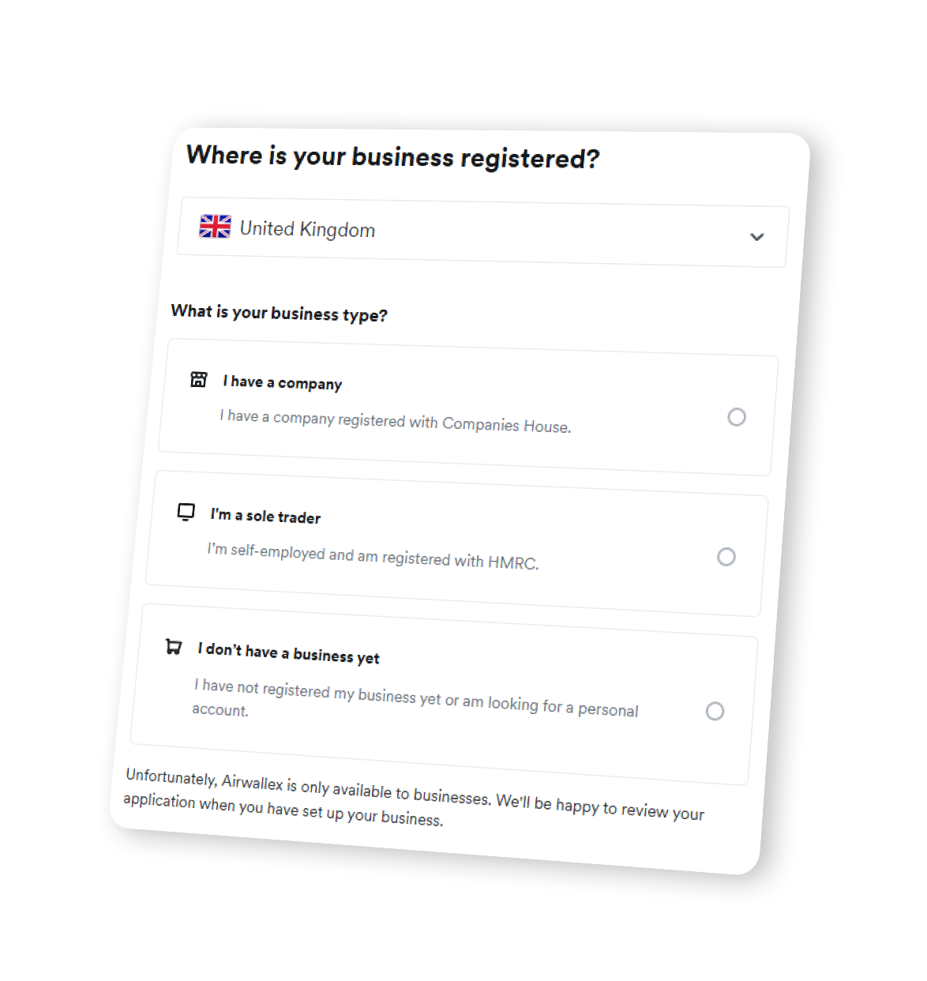Click the 'United Kingdom' text in dropdown
Screen dimensions: 927x981
307,229
